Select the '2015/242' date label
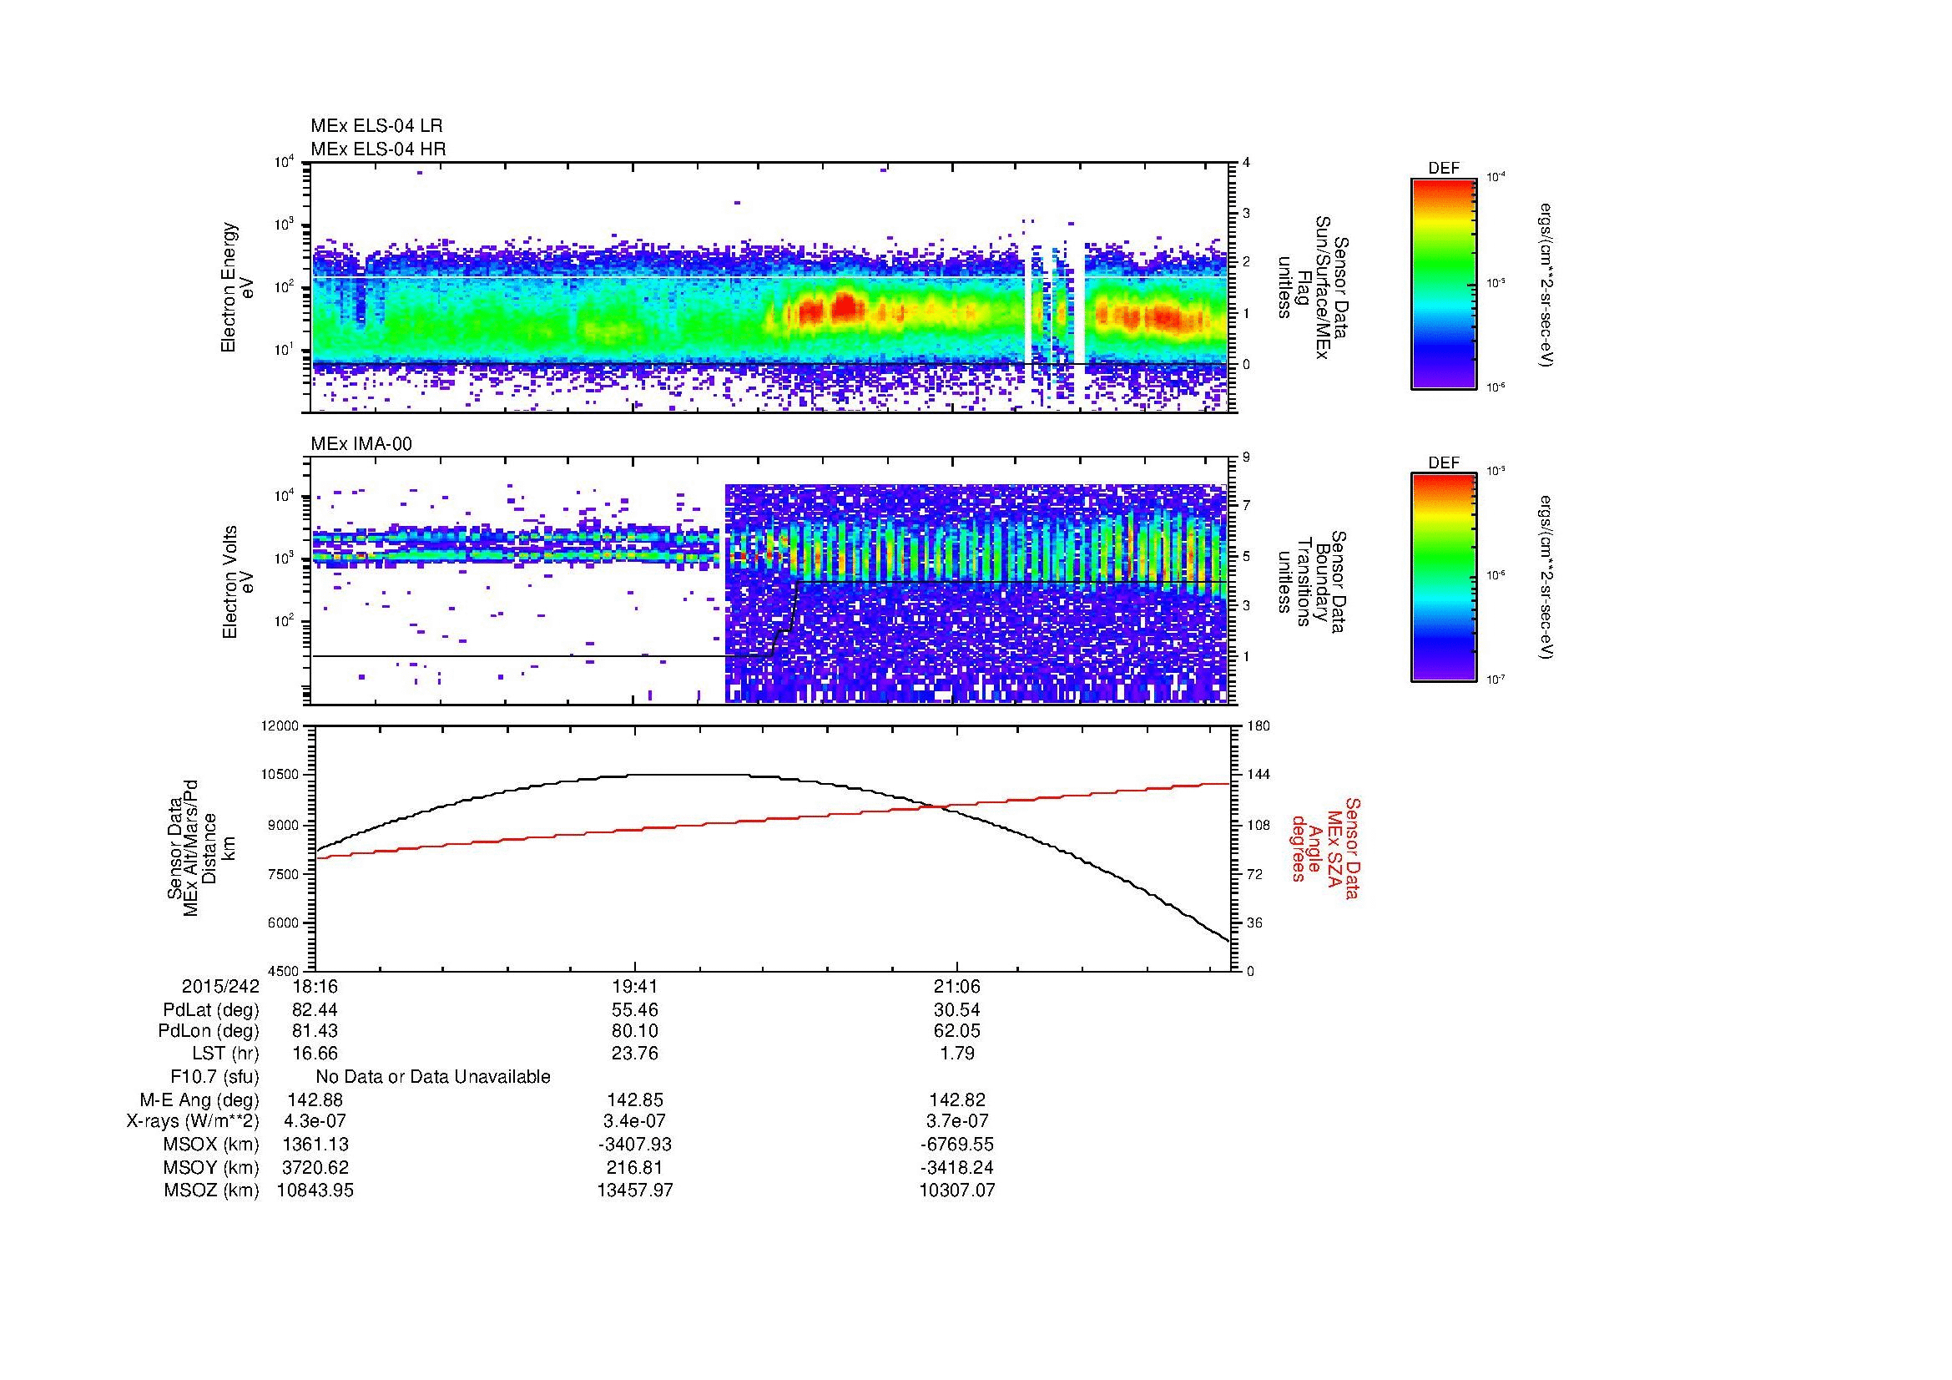The image size is (1952, 1380). (220, 987)
